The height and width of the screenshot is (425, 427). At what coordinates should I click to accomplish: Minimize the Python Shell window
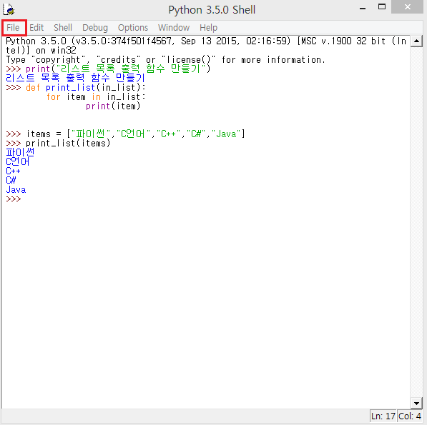click(363, 9)
